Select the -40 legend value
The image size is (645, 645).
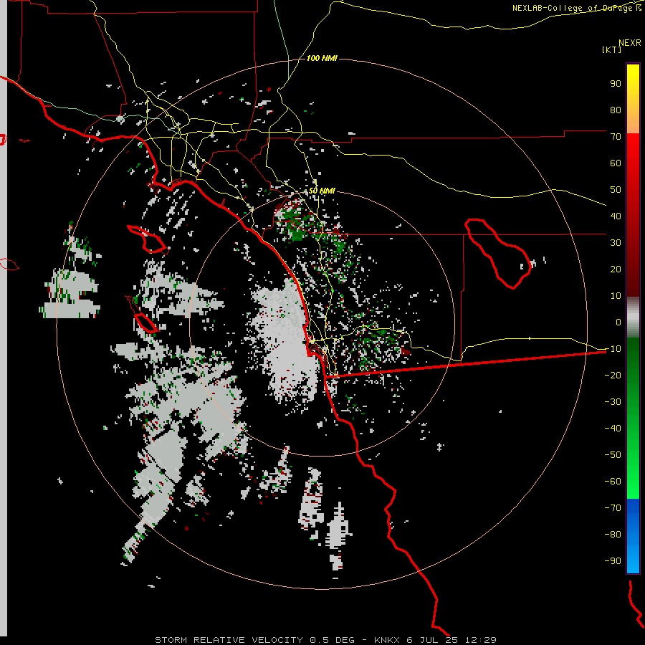click(613, 429)
